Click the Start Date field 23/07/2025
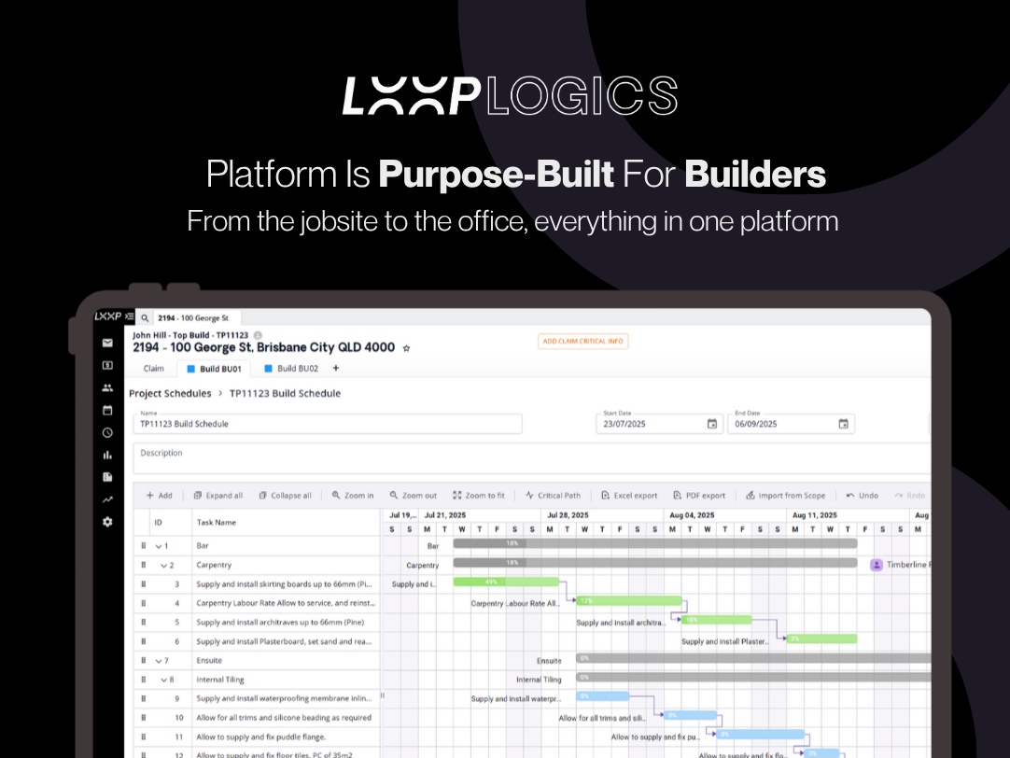 pyautogui.click(x=660, y=424)
